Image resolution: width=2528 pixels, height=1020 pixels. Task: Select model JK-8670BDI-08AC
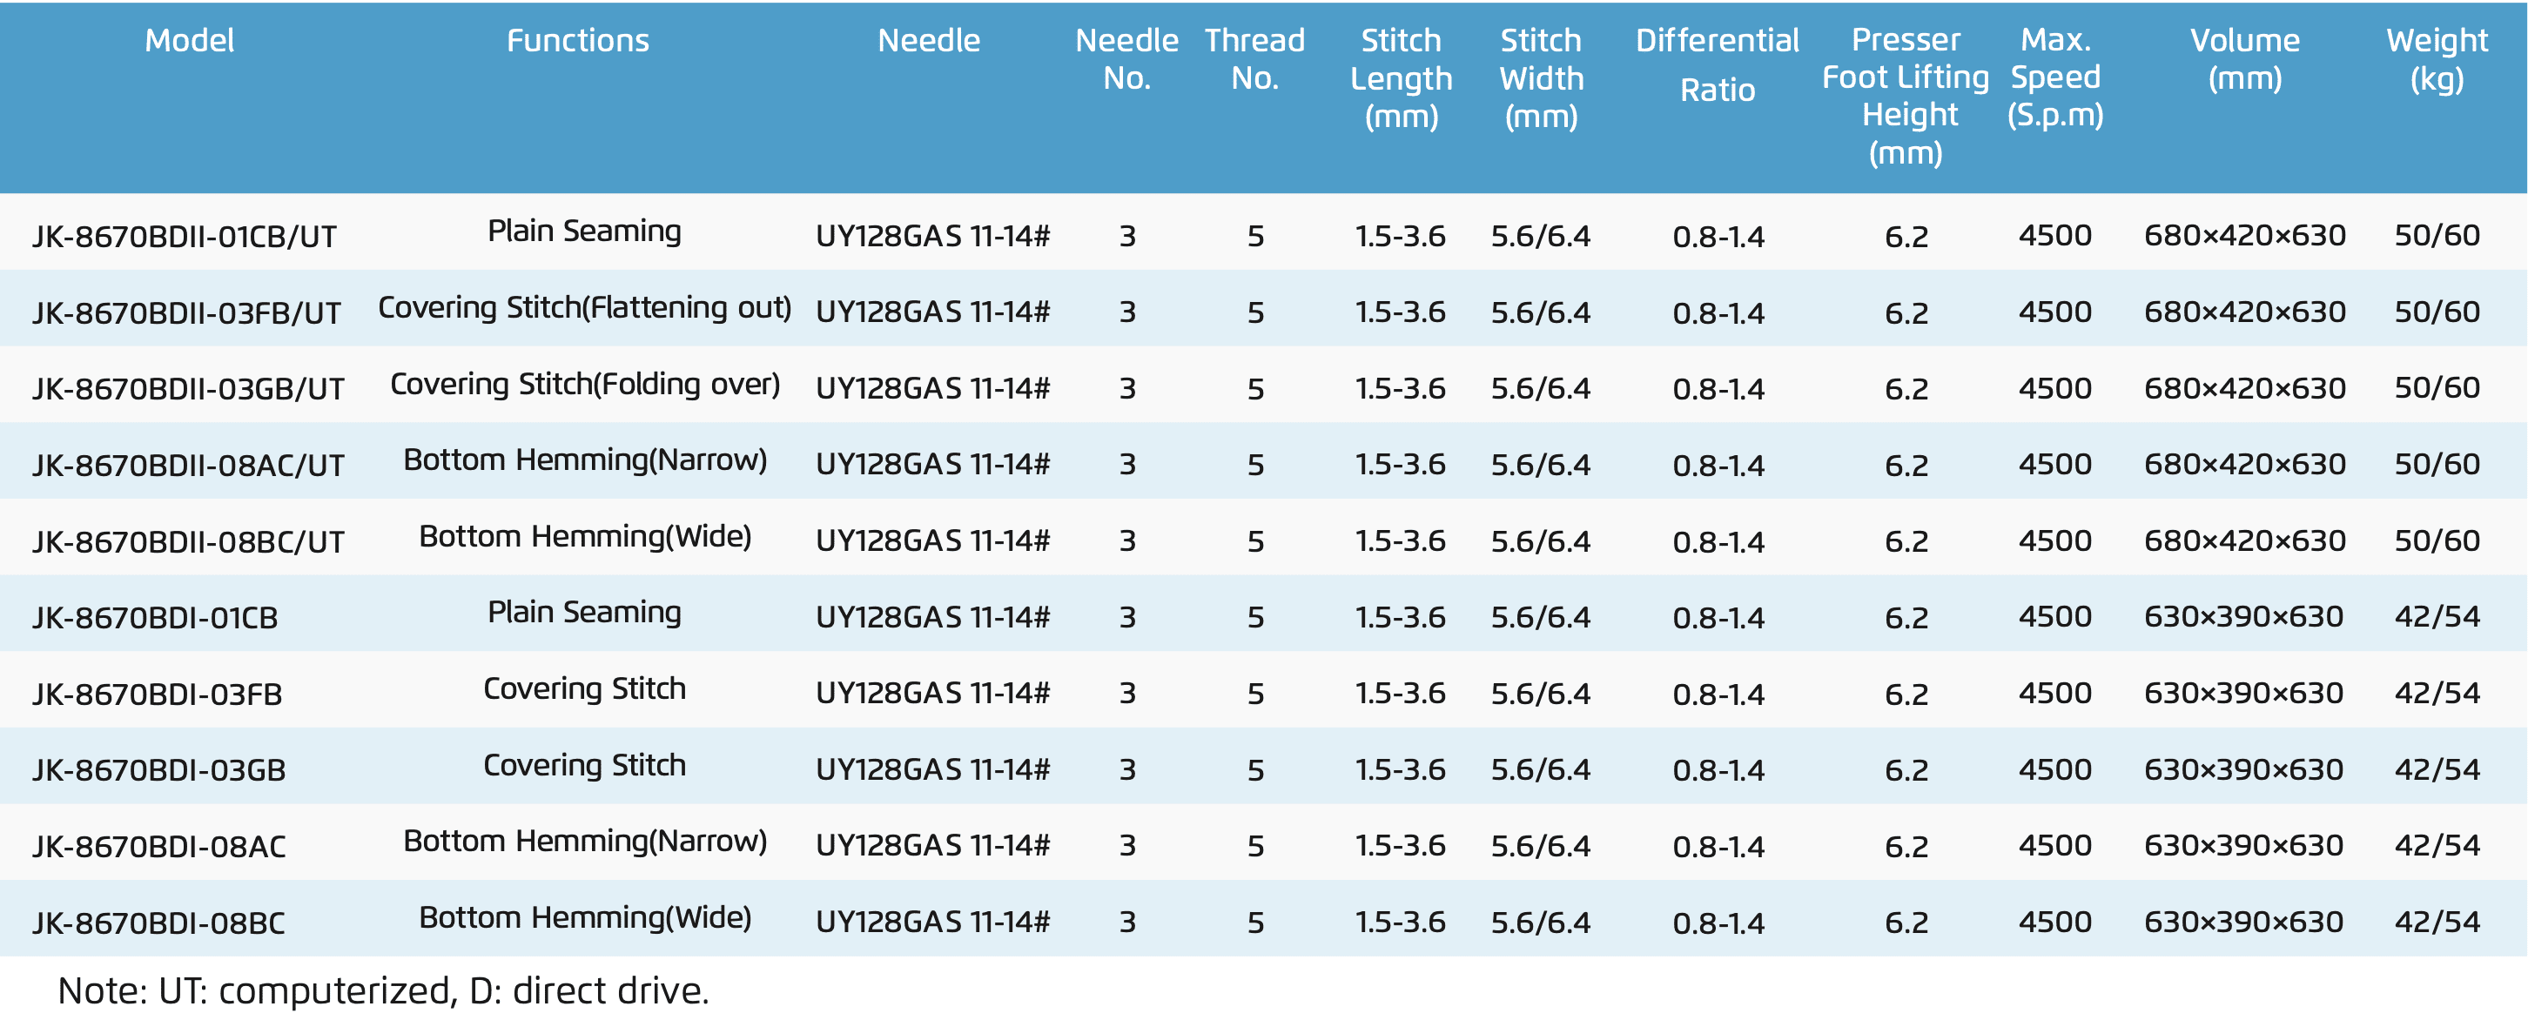pyautogui.click(x=159, y=847)
